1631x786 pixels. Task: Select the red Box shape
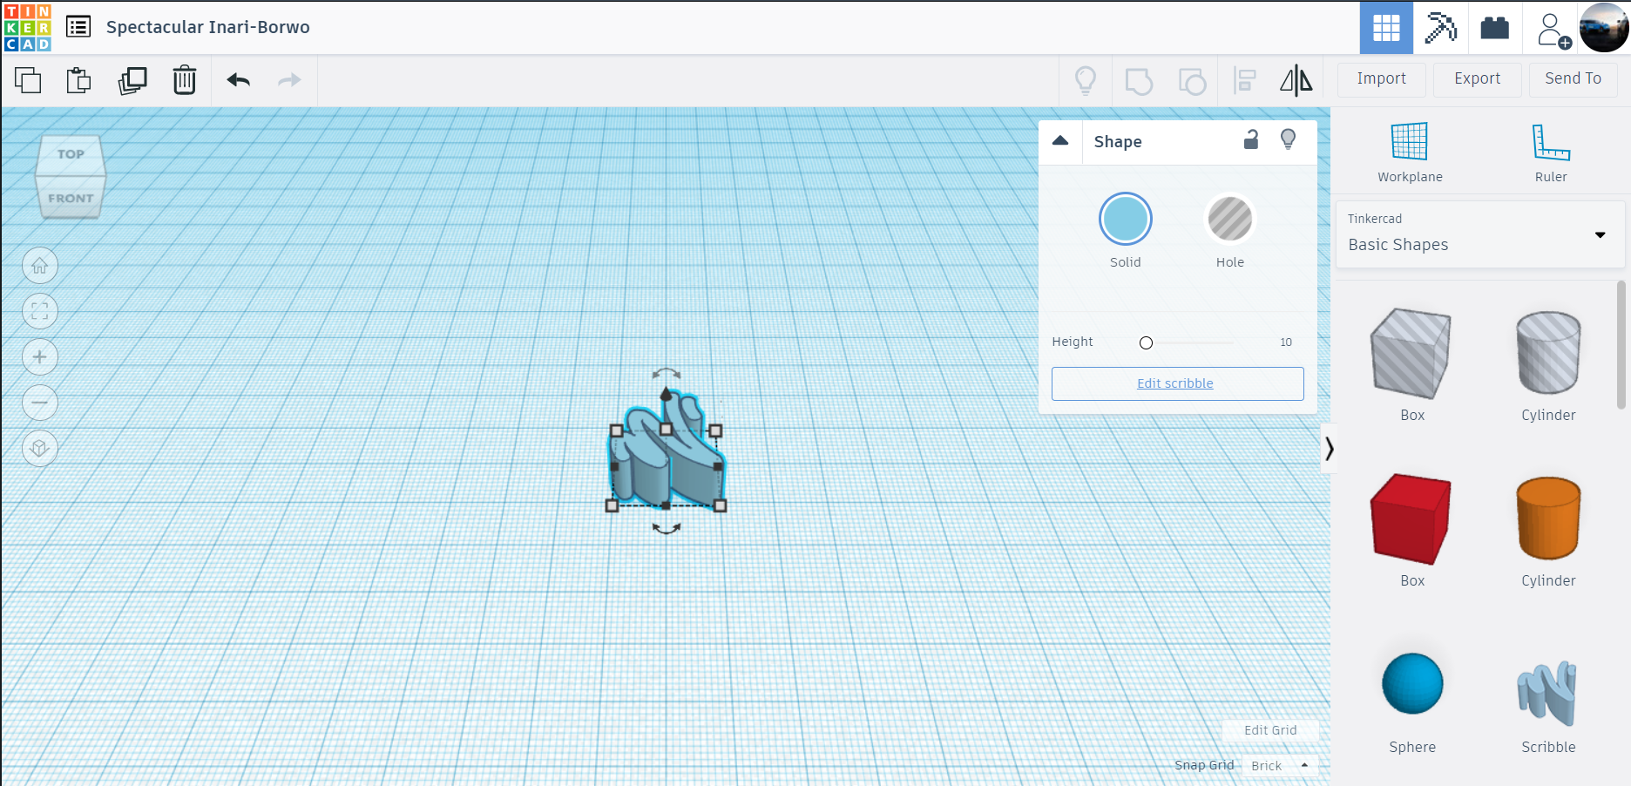point(1411,519)
